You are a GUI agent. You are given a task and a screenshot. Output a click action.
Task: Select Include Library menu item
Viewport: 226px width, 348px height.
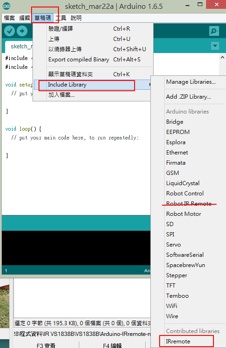click(93, 85)
